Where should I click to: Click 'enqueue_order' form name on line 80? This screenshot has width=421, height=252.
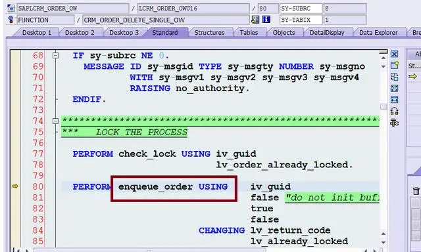click(x=155, y=186)
